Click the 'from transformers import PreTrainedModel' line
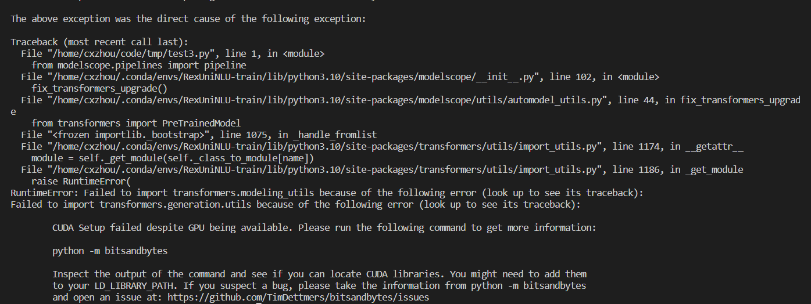 [135, 123]
